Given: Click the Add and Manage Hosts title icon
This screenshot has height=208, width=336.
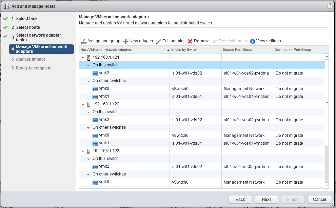Looking at the screenshot, I should [7, 6].
